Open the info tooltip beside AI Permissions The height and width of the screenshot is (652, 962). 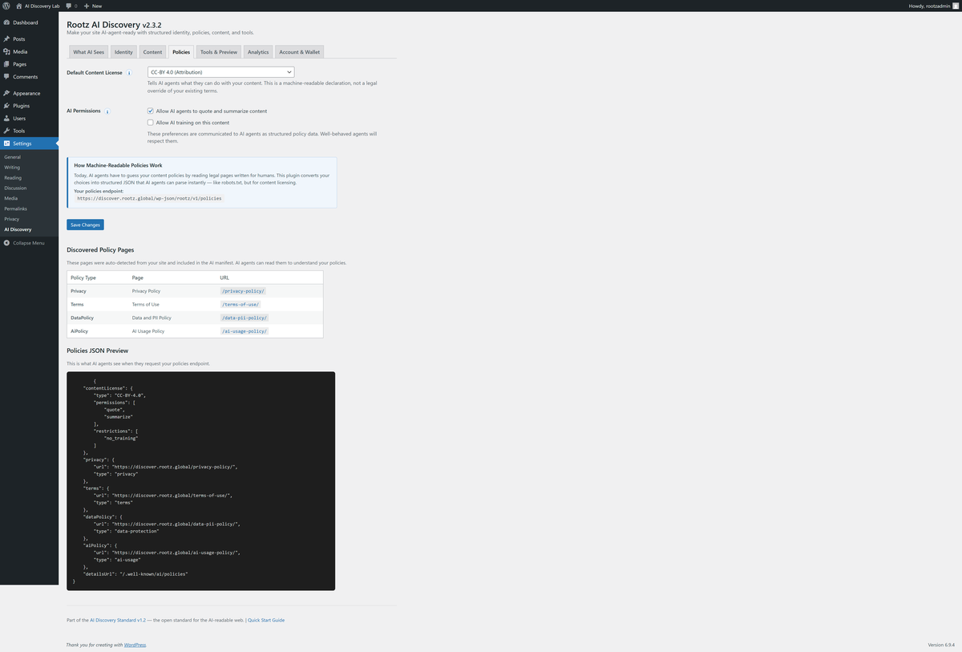[x=107, y=111]
